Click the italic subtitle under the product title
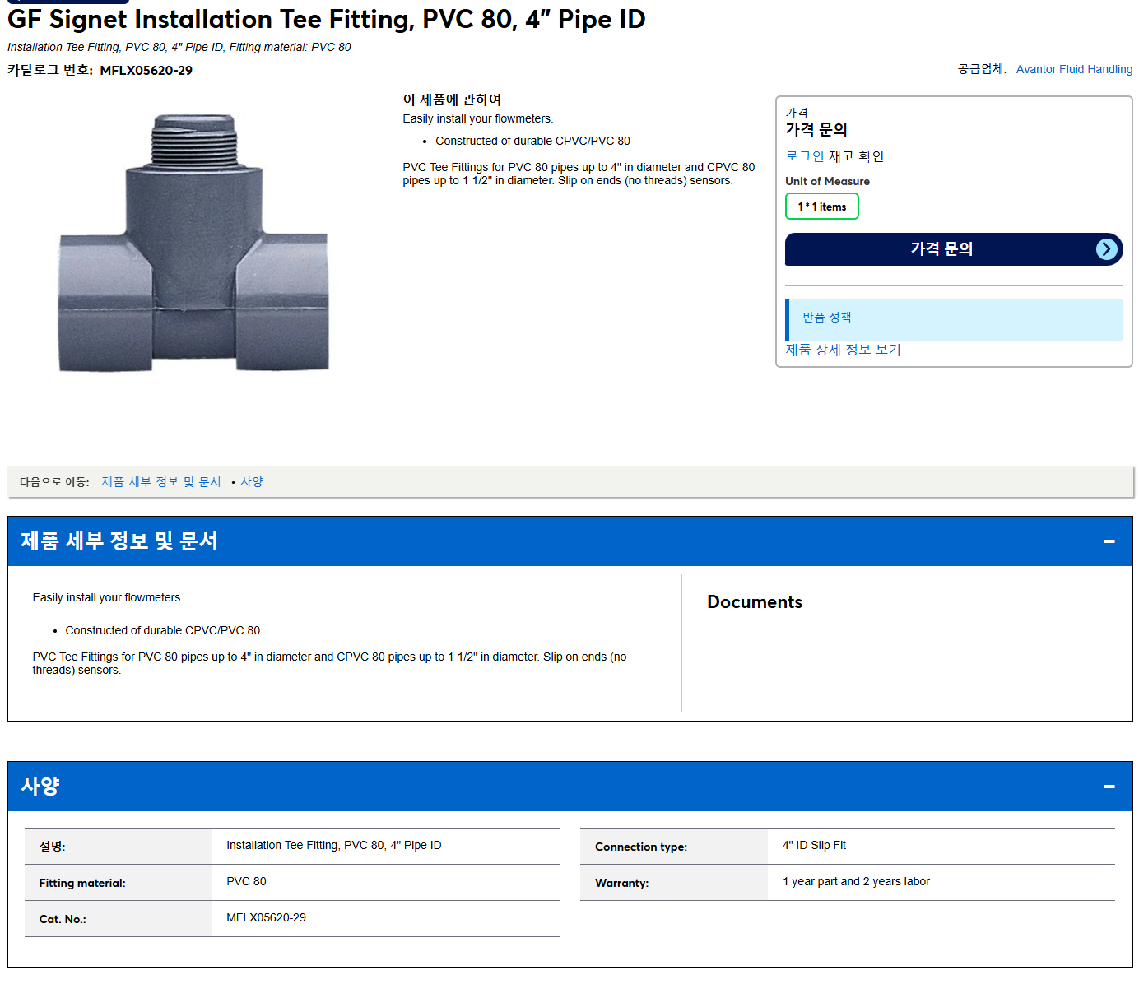 pos(179,48)
